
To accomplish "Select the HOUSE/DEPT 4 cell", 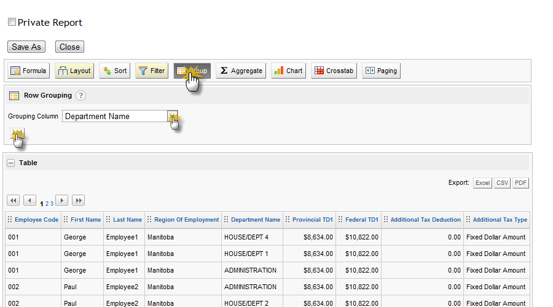I will (252, 237).
